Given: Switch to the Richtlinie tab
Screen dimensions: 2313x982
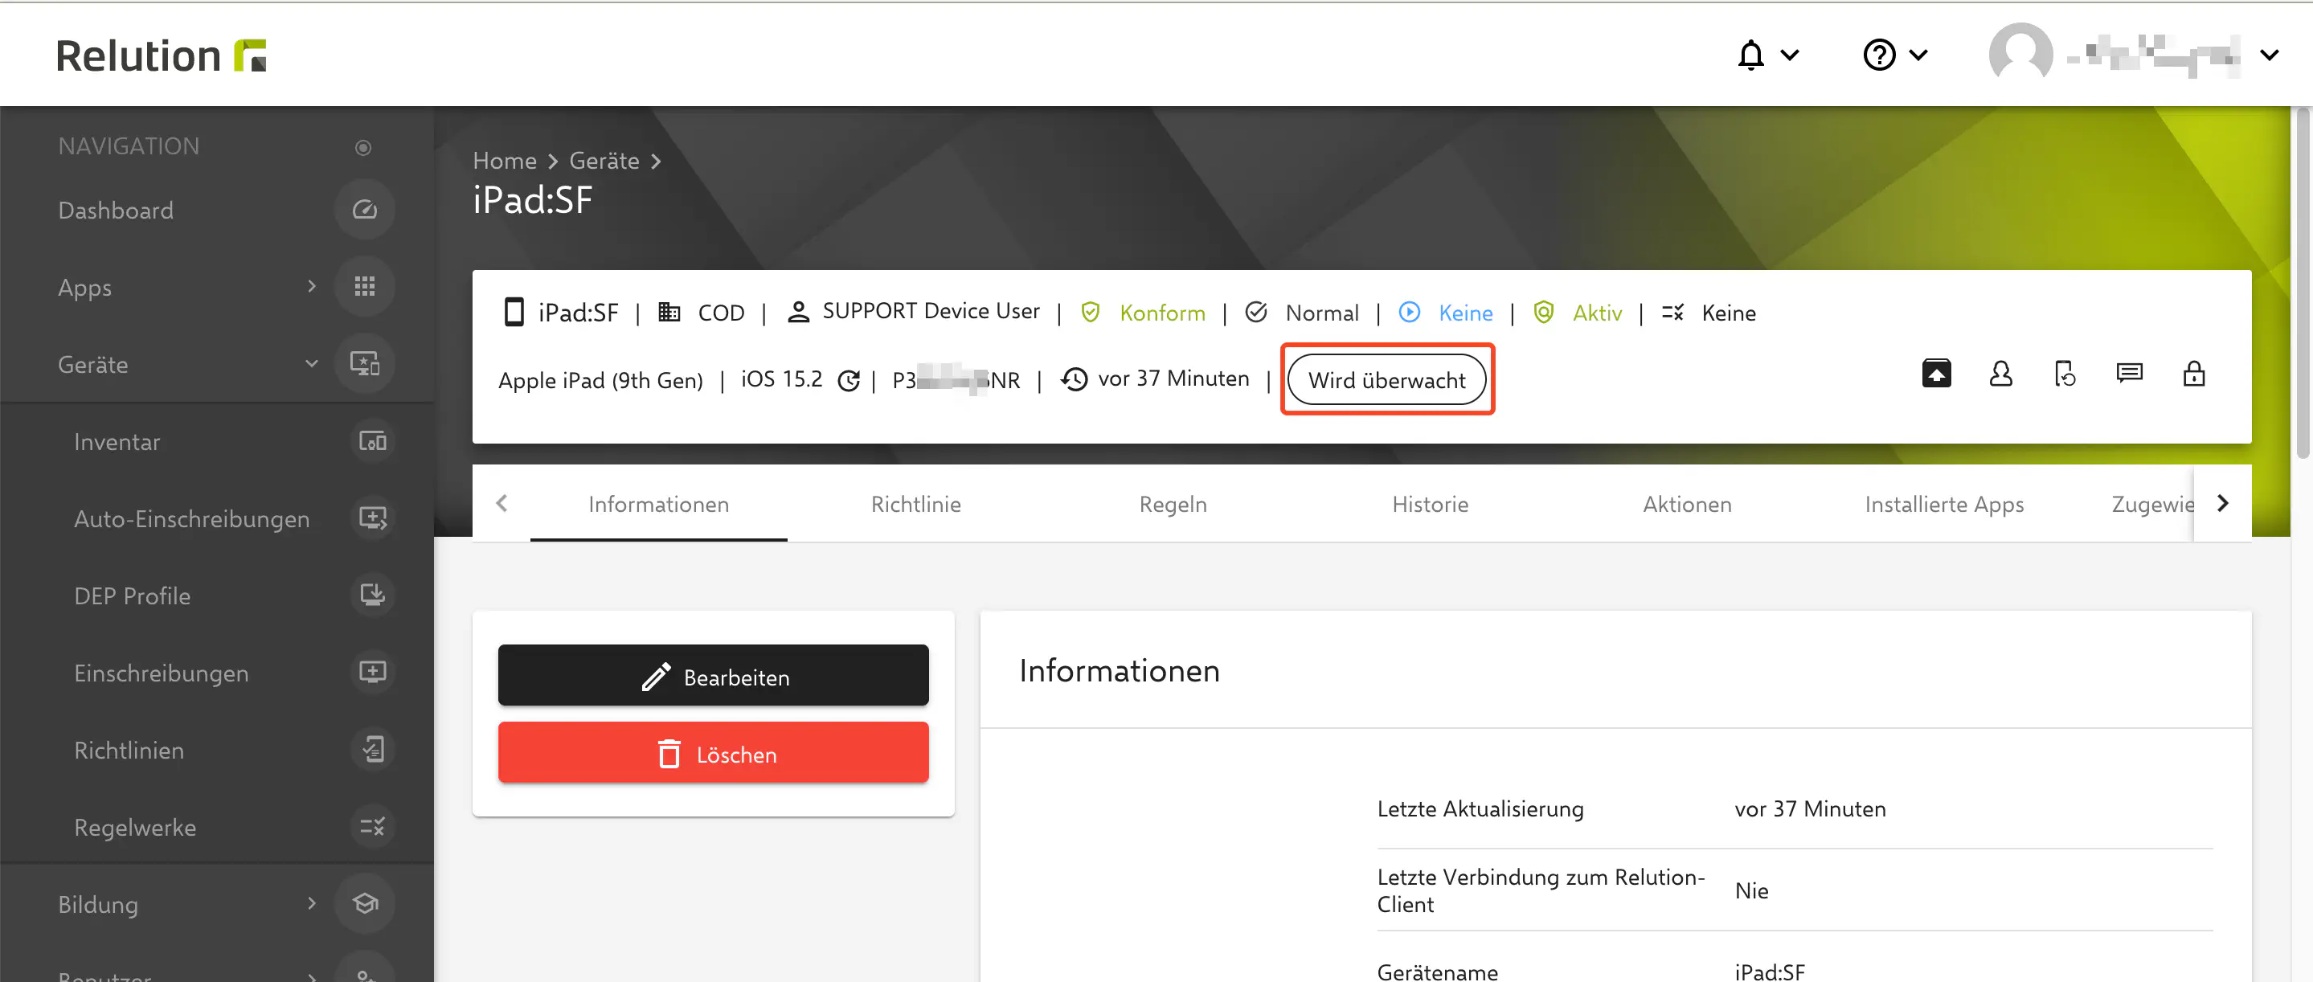Looking at the screenshot, I should (915, 505).
